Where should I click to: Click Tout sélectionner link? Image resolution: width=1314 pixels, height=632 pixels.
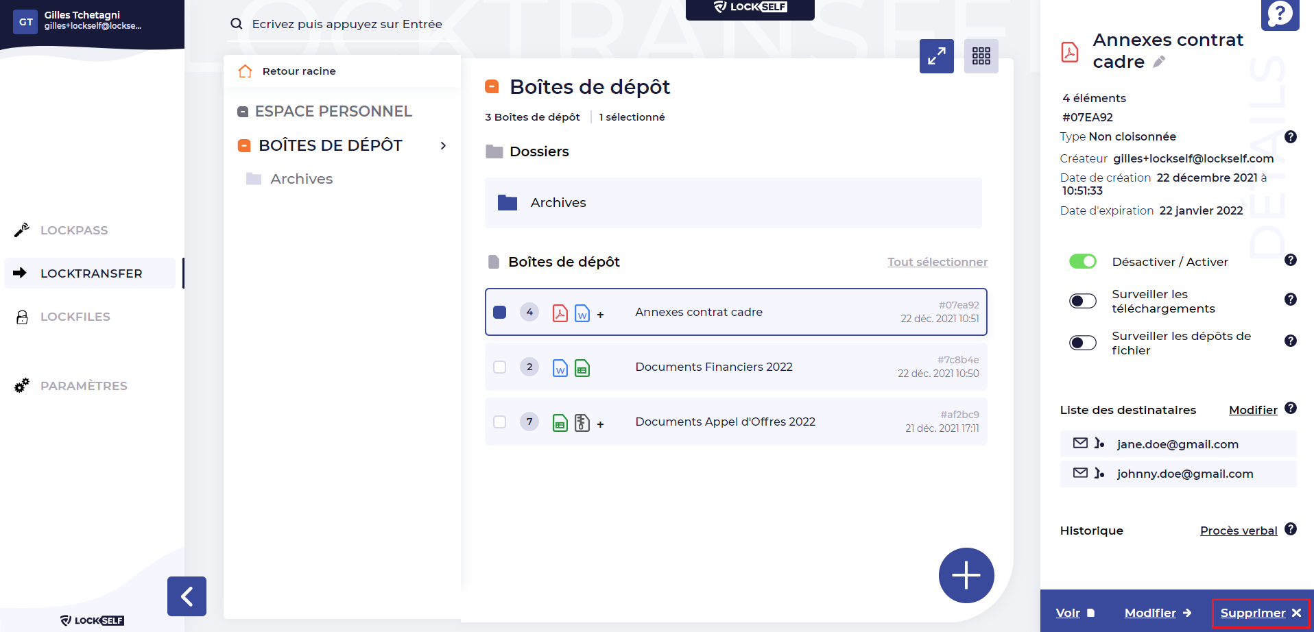pyautogui.click(x=937, y=262)
